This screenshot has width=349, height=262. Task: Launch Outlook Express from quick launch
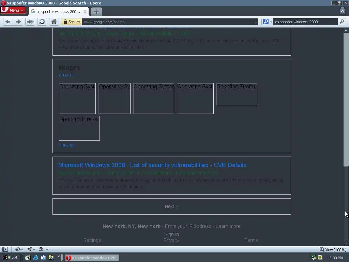(x=43, y=258)
